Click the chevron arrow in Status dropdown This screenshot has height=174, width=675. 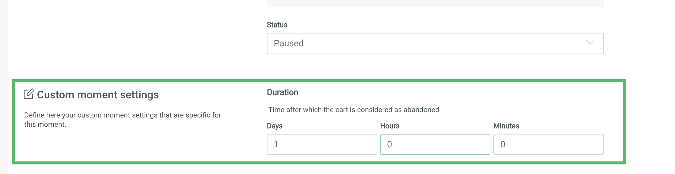pyautogui.click(x=590, y=43)
